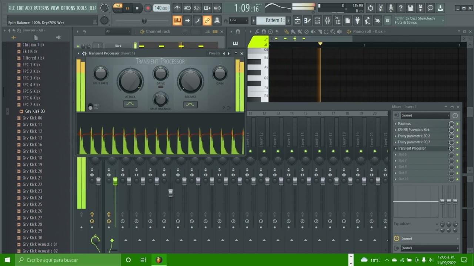
Task: Click the Split Balance knob
Action: tap(160, 100)
